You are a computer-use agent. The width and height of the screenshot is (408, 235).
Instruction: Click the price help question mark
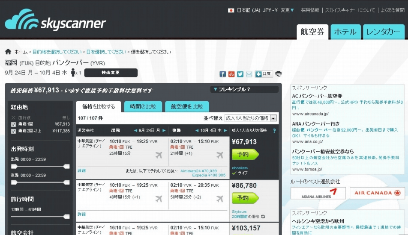coord(274,131)
